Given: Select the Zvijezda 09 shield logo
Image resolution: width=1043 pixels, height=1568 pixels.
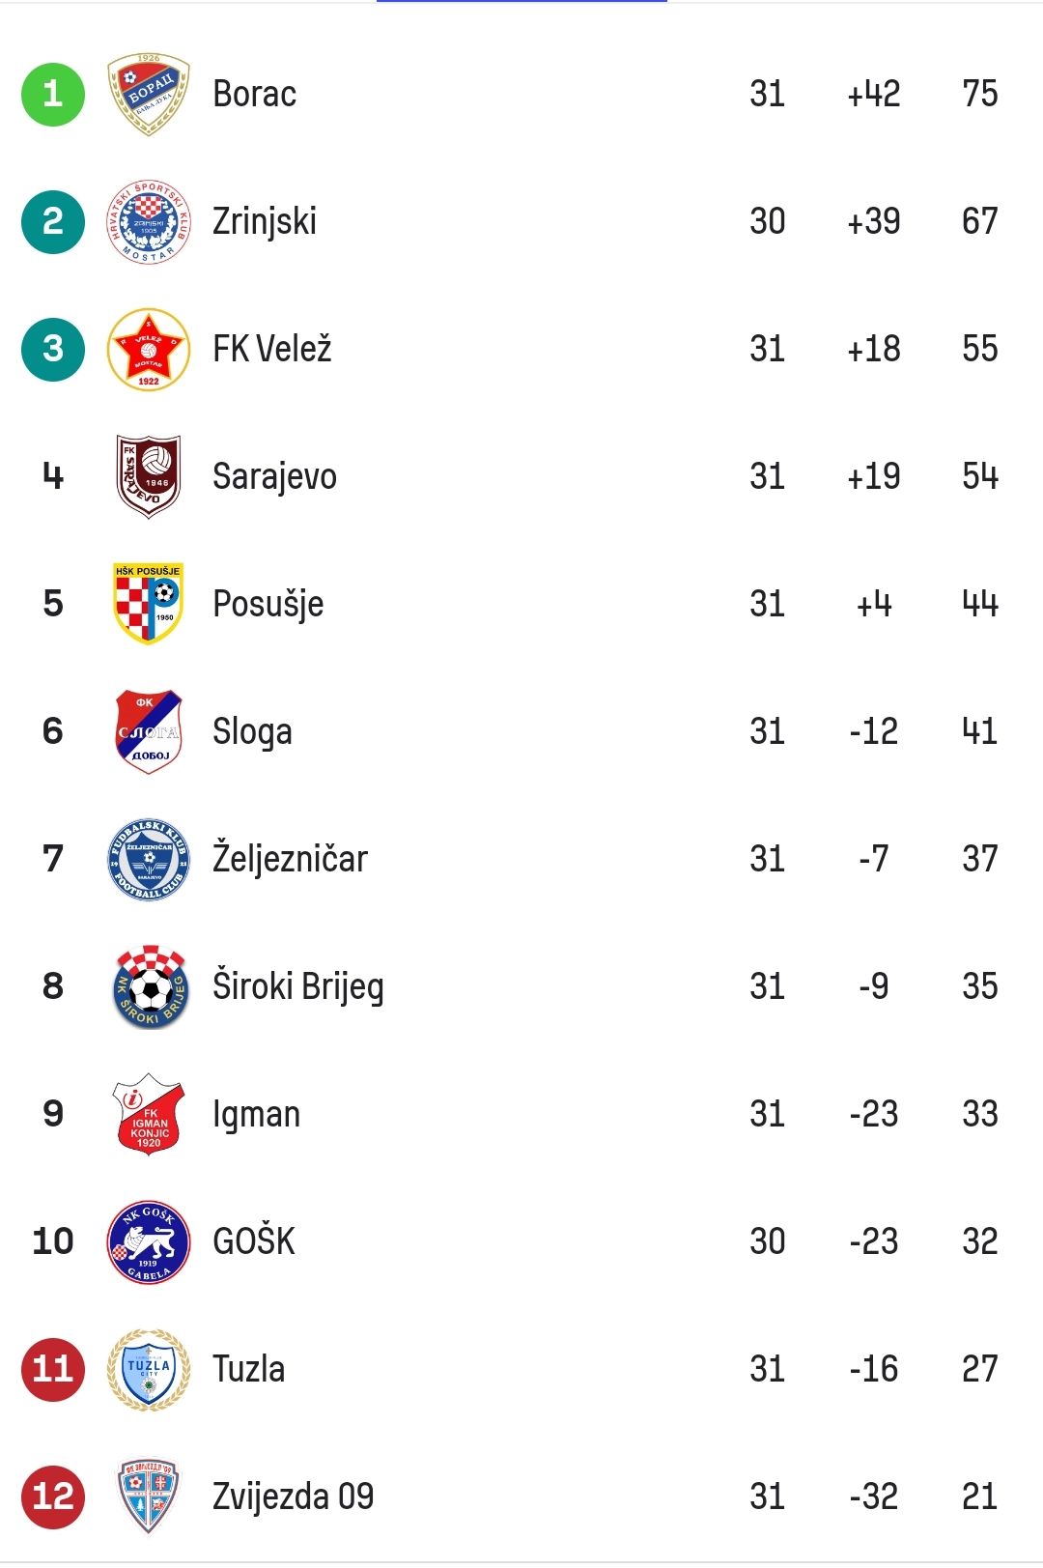Looking at the screenshot, I should (x=149, y=1497).
